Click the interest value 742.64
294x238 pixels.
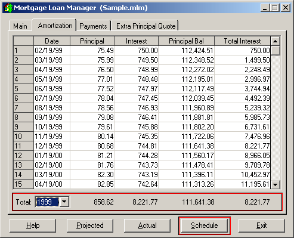click(136, 184)
